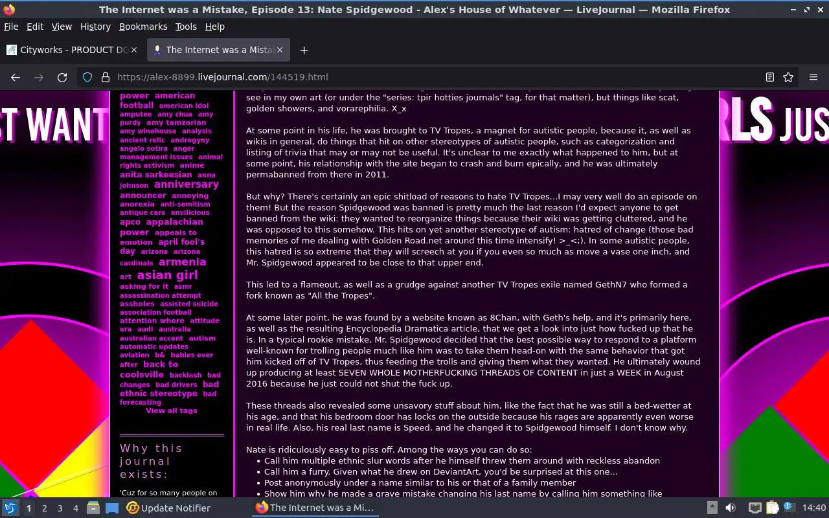This screenshot has height=518, width=829.
Task: Close the Internet was a Mistake tab
Action: (x=280, y=50)
